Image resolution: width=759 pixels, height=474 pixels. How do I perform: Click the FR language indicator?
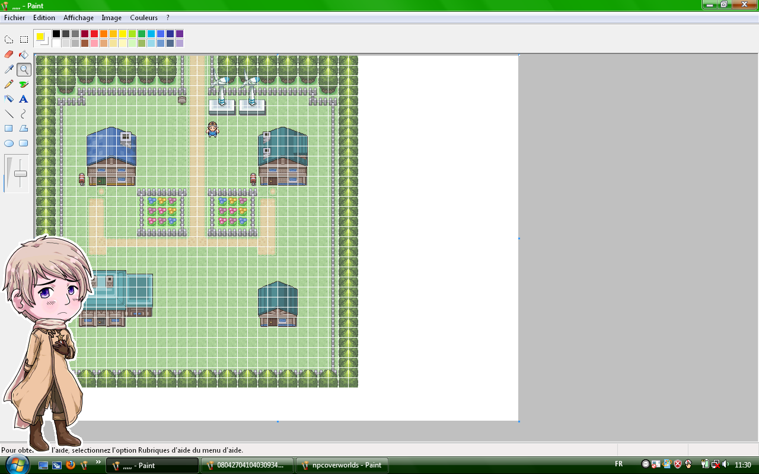pyautogui.click(x=619, y=464)
